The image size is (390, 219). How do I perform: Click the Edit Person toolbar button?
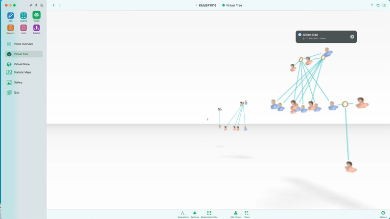[236, 214]
